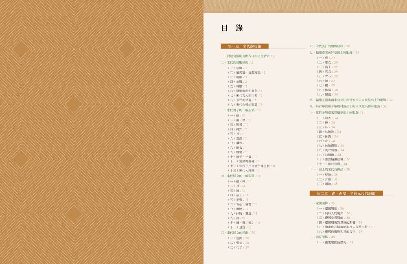Viewport: 407px width, 264px height.
Task: Open entry 遼國服裝對漢族的影響
Action: [340, 222]
